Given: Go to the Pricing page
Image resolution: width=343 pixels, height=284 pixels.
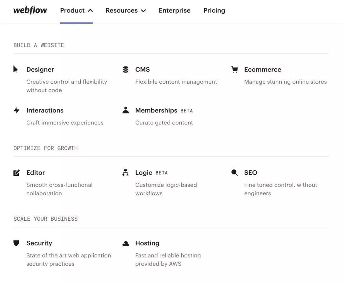Looking at the screenshot, I should click(x=214, y=10).
